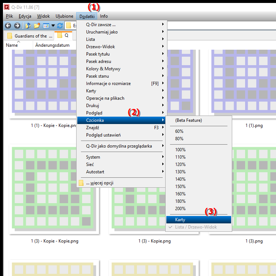Expand the Uruchamiaj jako submenu
The width and height of the screenshot is (276, 276).
(121, 32)
